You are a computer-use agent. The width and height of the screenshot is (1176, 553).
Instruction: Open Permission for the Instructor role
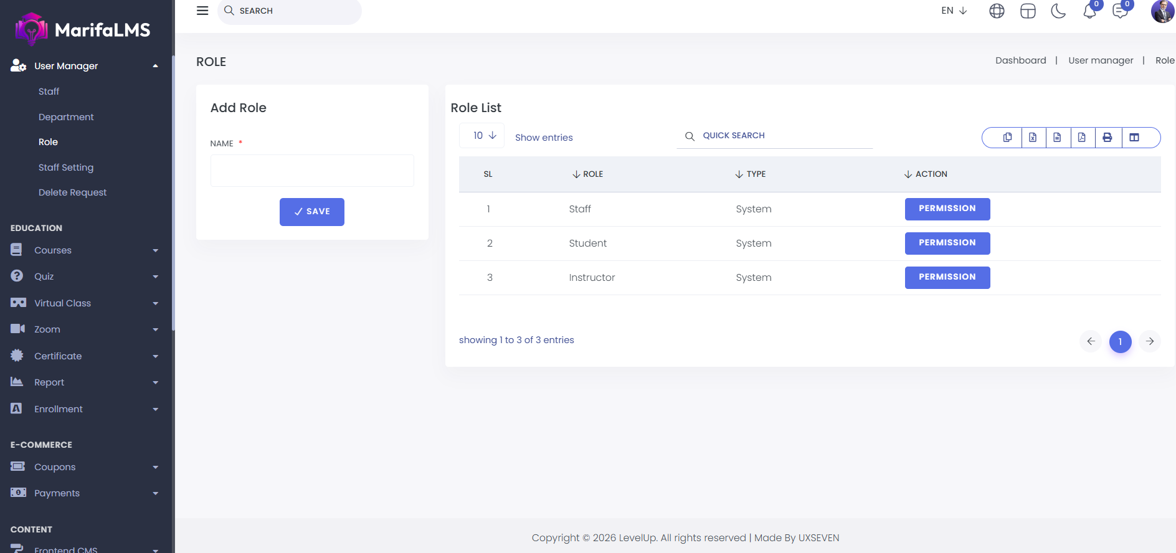pos(947,277)
